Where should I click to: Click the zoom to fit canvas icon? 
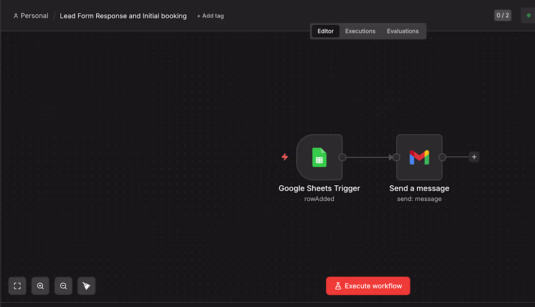(x=17, y=286)
